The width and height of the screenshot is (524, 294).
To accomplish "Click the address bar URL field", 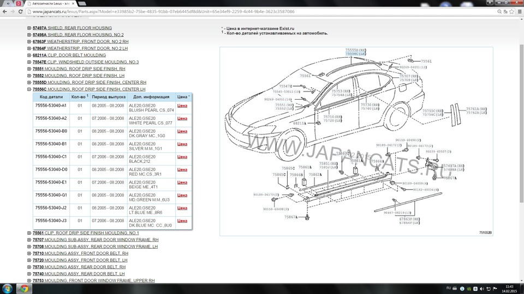I will [x=261, y=11].
